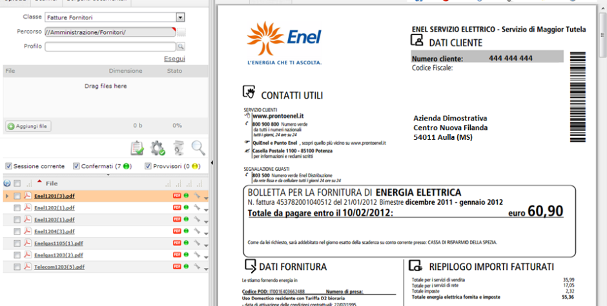Screen dimensions: 607x306
Task: Click the Percorso path field
Action: (110, 32)
